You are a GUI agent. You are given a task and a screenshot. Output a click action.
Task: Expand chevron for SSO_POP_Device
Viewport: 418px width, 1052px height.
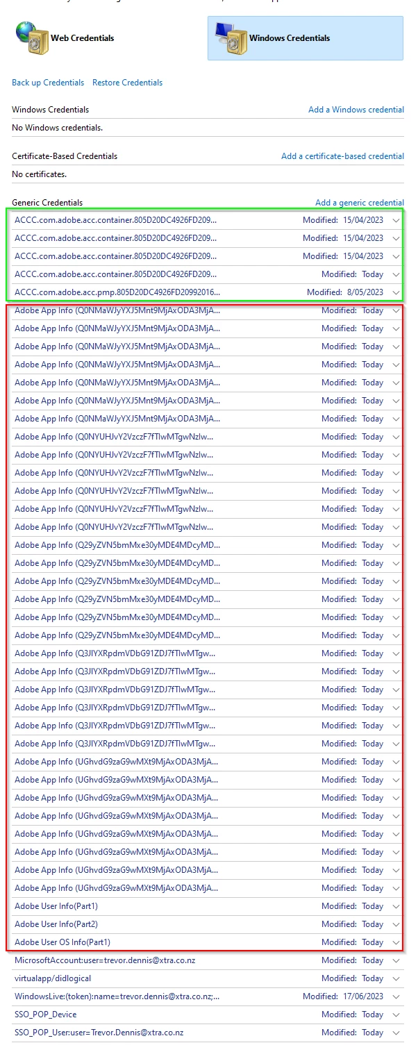click(396, 1015)
